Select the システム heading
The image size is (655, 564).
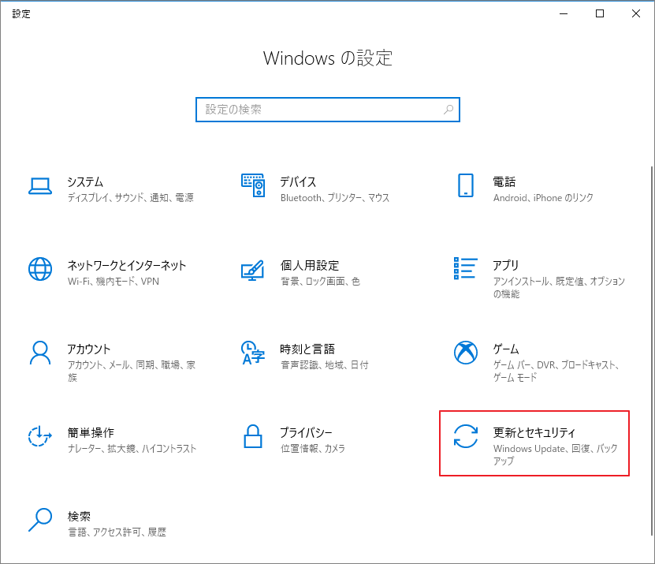85,182
